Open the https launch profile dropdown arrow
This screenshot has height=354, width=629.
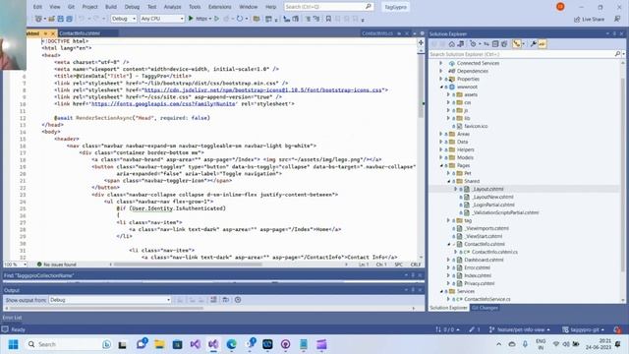(x=210, y=19)
